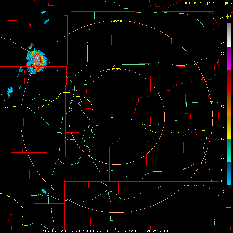Click the 55 value on the color scale
Viewport: 233px width, 233px height.
pos(222,85)
